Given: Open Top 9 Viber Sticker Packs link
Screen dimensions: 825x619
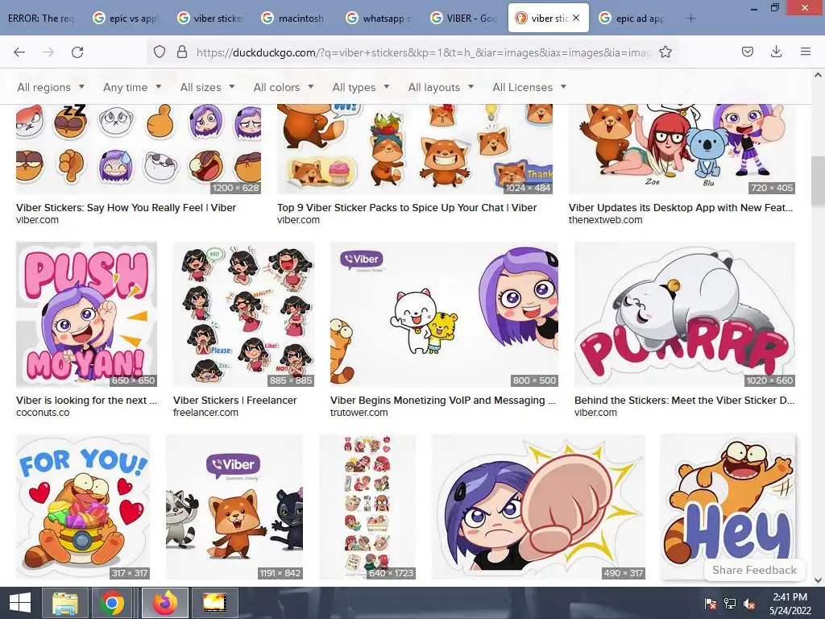Looking at the screenshot, I should (407, 207).
